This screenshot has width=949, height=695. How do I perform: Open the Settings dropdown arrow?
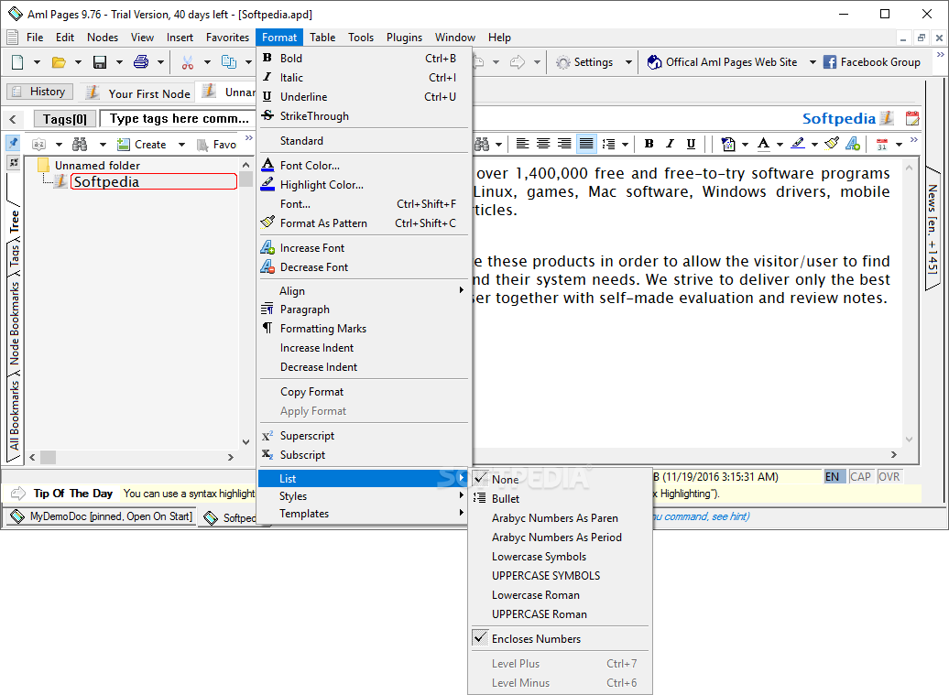click(628, 62)
